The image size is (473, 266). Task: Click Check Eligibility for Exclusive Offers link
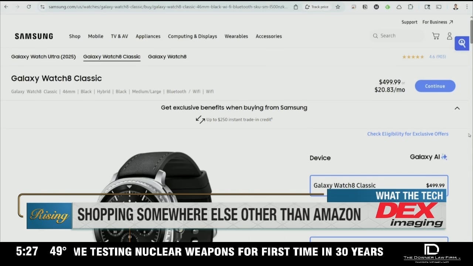(408, 134)
